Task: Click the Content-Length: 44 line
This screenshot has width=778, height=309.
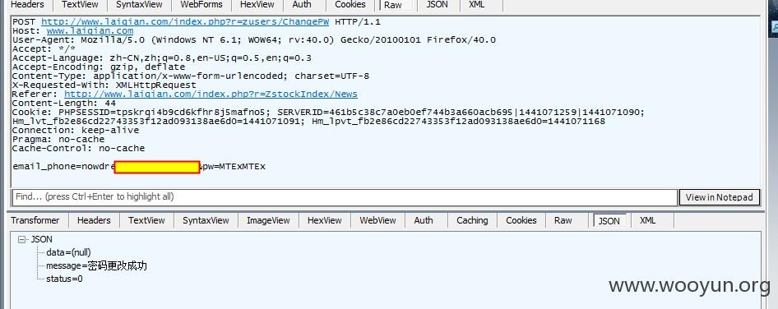Action: point(64,103)
